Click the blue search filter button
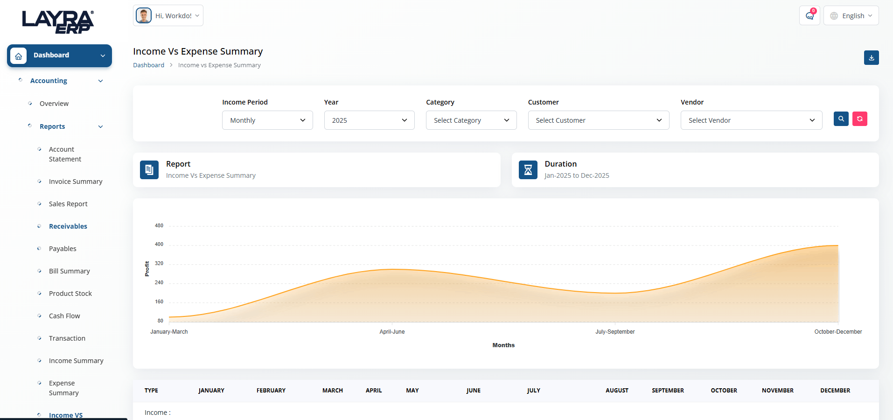Image resolution: width=893 pixels, height=420 pixels. [841, 119]
